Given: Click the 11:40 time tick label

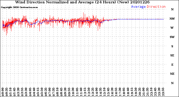Looking at the screenshot, I should [81, 92].
